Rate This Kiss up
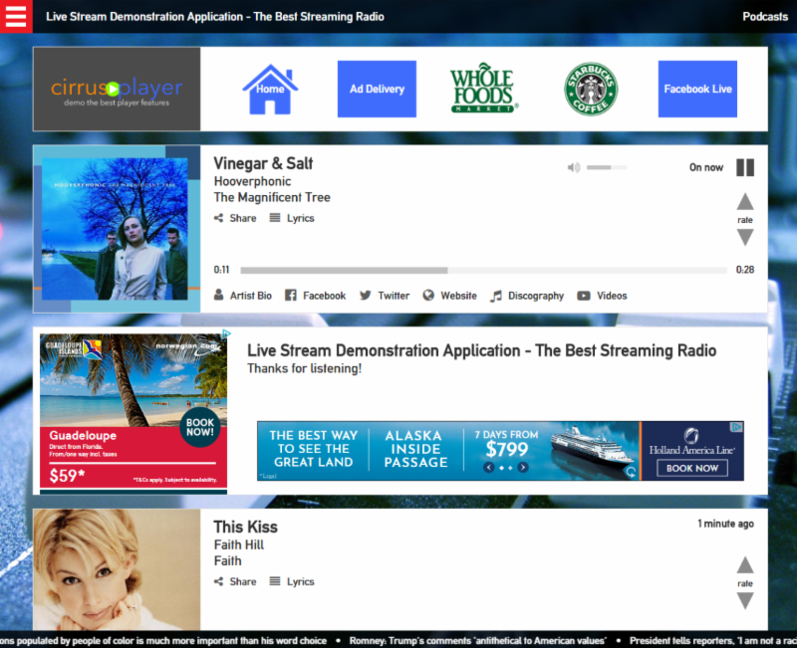The height and width of the screenshot is (648, 797). [x=745, y=565]
